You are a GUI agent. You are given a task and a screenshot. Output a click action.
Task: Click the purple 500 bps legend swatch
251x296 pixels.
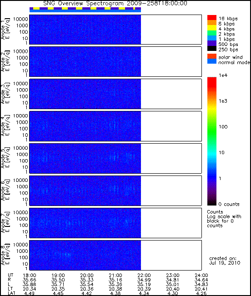point(212,43)
